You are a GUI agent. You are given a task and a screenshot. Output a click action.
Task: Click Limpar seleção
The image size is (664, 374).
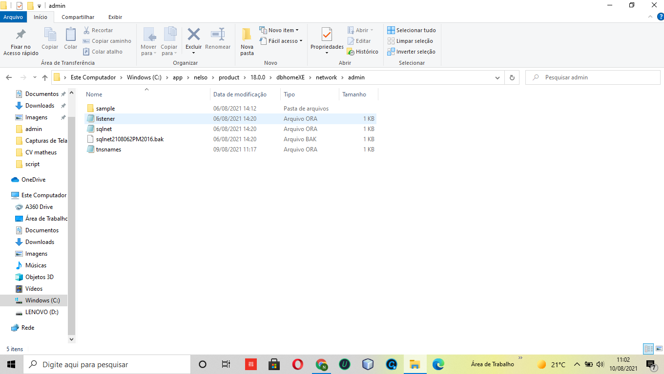click(410, 41)
